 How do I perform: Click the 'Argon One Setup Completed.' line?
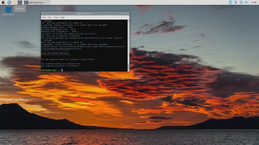55,53
